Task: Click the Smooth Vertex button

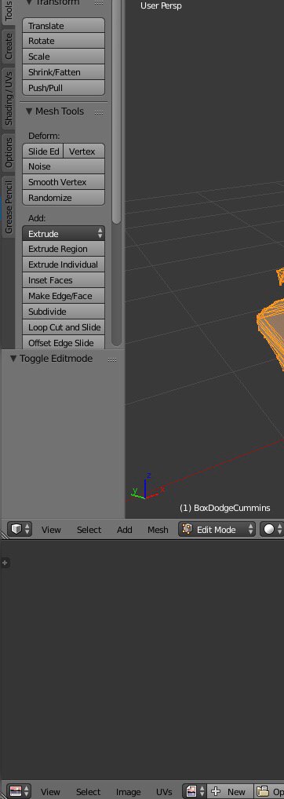Action: (x=64, y=182)
